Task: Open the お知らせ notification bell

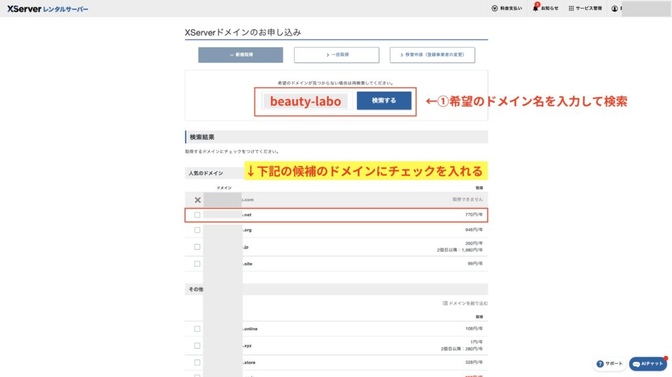Action: pyautogui.click(x=535, y=9)
